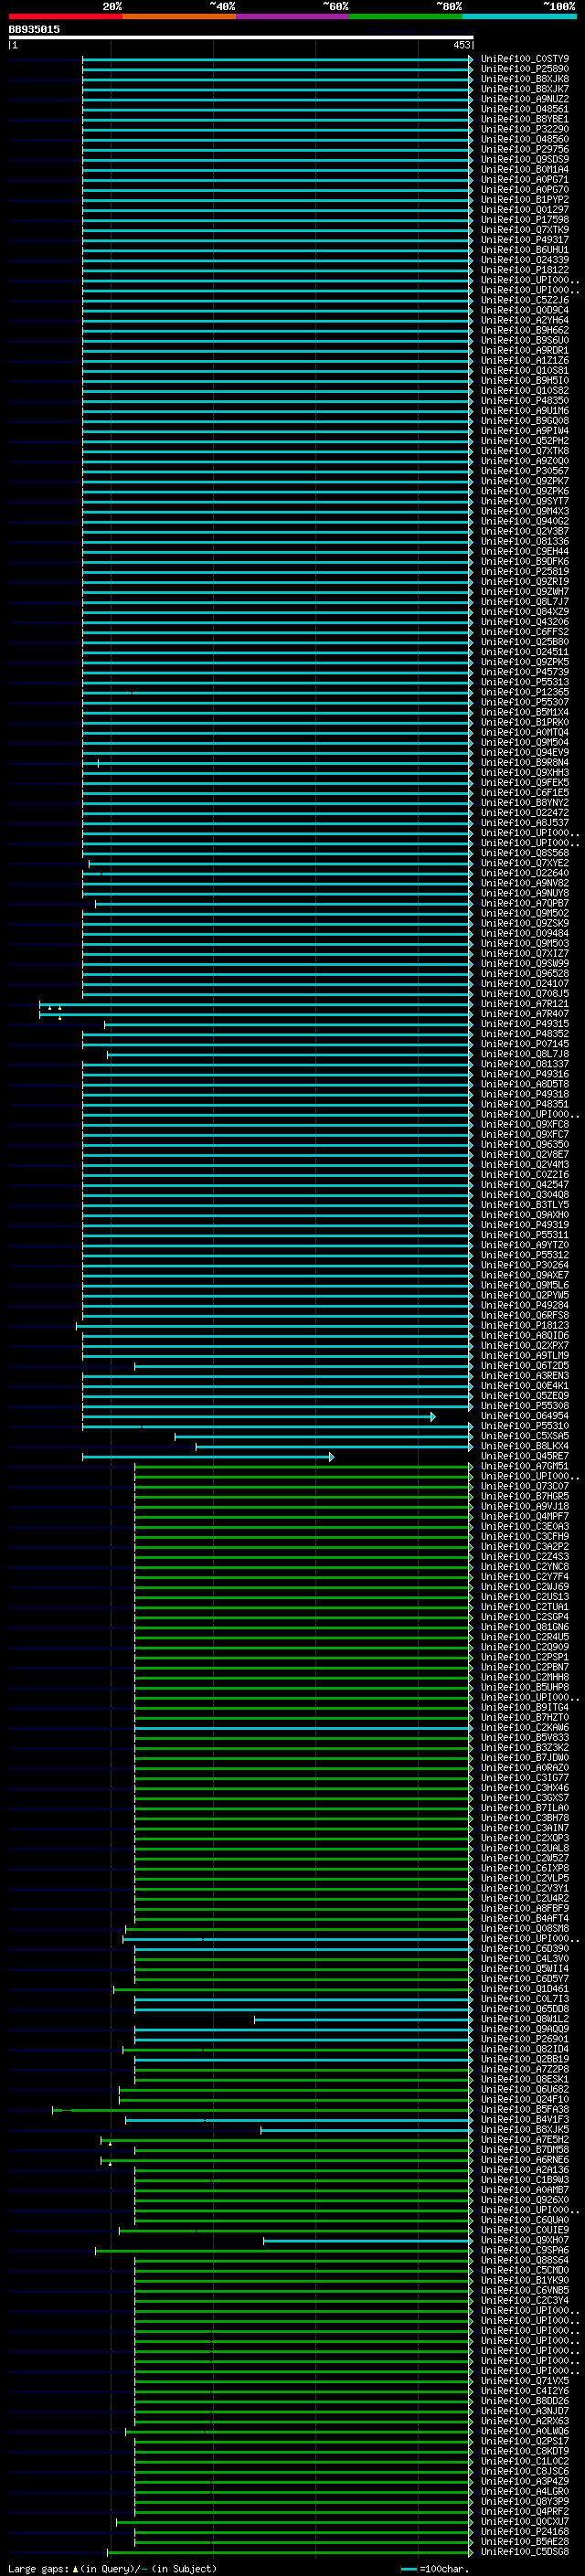
Task: Select the UniRef100_C2PSP1 label
Action: (525, 1657)
